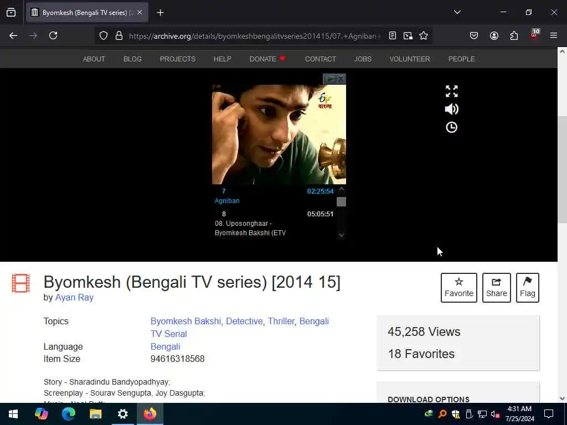This screenshot has width=567, height=425.
Task: Open Detective topic link
Action: (x=244, y=322)
